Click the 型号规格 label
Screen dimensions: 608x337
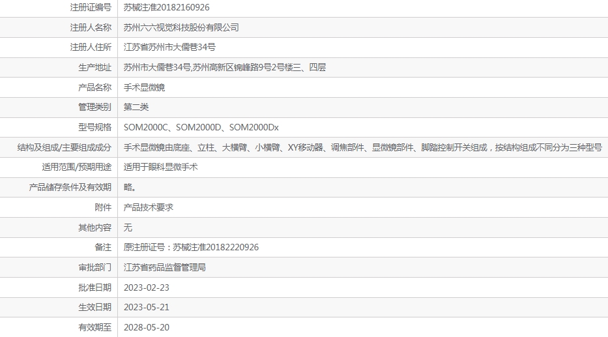click(95, 128)
